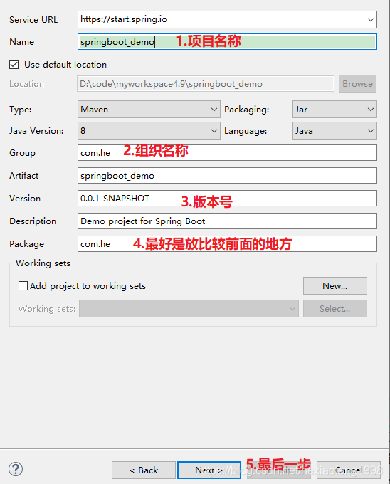Cancel the project wizard
390x484 pixels.
coord(349,470)
